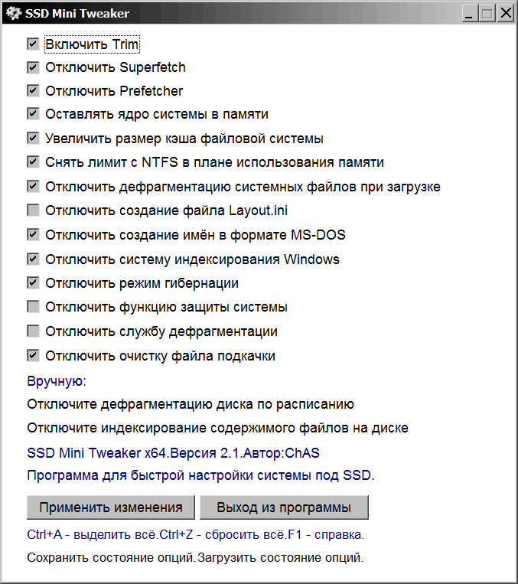Screen dimensions: 518x584
Task: Click the SSD Mini Tweaker gear icon in title bar
Action: click(x=14, y=14)
